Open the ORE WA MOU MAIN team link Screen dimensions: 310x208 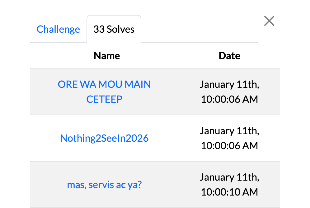tap(104, 84)
